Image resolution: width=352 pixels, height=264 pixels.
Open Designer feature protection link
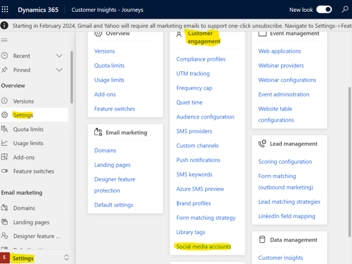coord(114,185)
